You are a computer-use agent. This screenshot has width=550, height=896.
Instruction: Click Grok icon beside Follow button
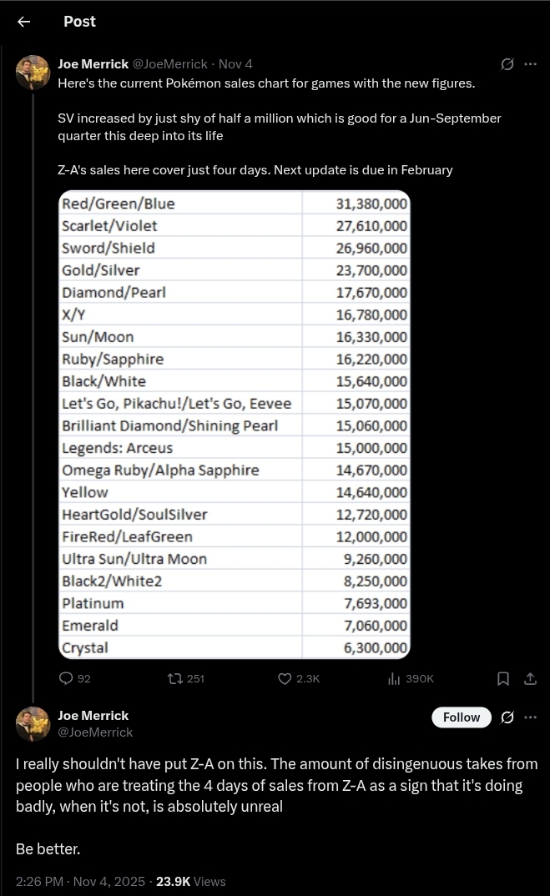click(x=506, y=717)
